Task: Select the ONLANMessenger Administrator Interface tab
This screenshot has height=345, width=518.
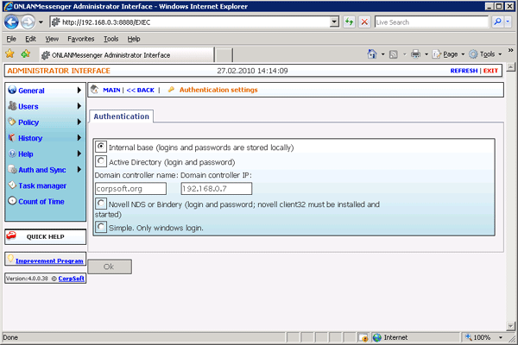Action: tap(127, 55)
